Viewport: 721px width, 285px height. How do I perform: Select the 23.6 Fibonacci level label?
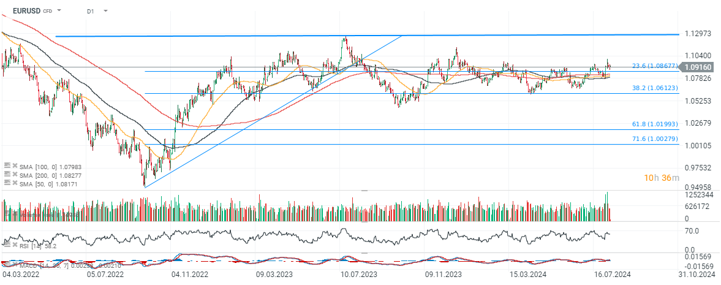click(654, 66)
